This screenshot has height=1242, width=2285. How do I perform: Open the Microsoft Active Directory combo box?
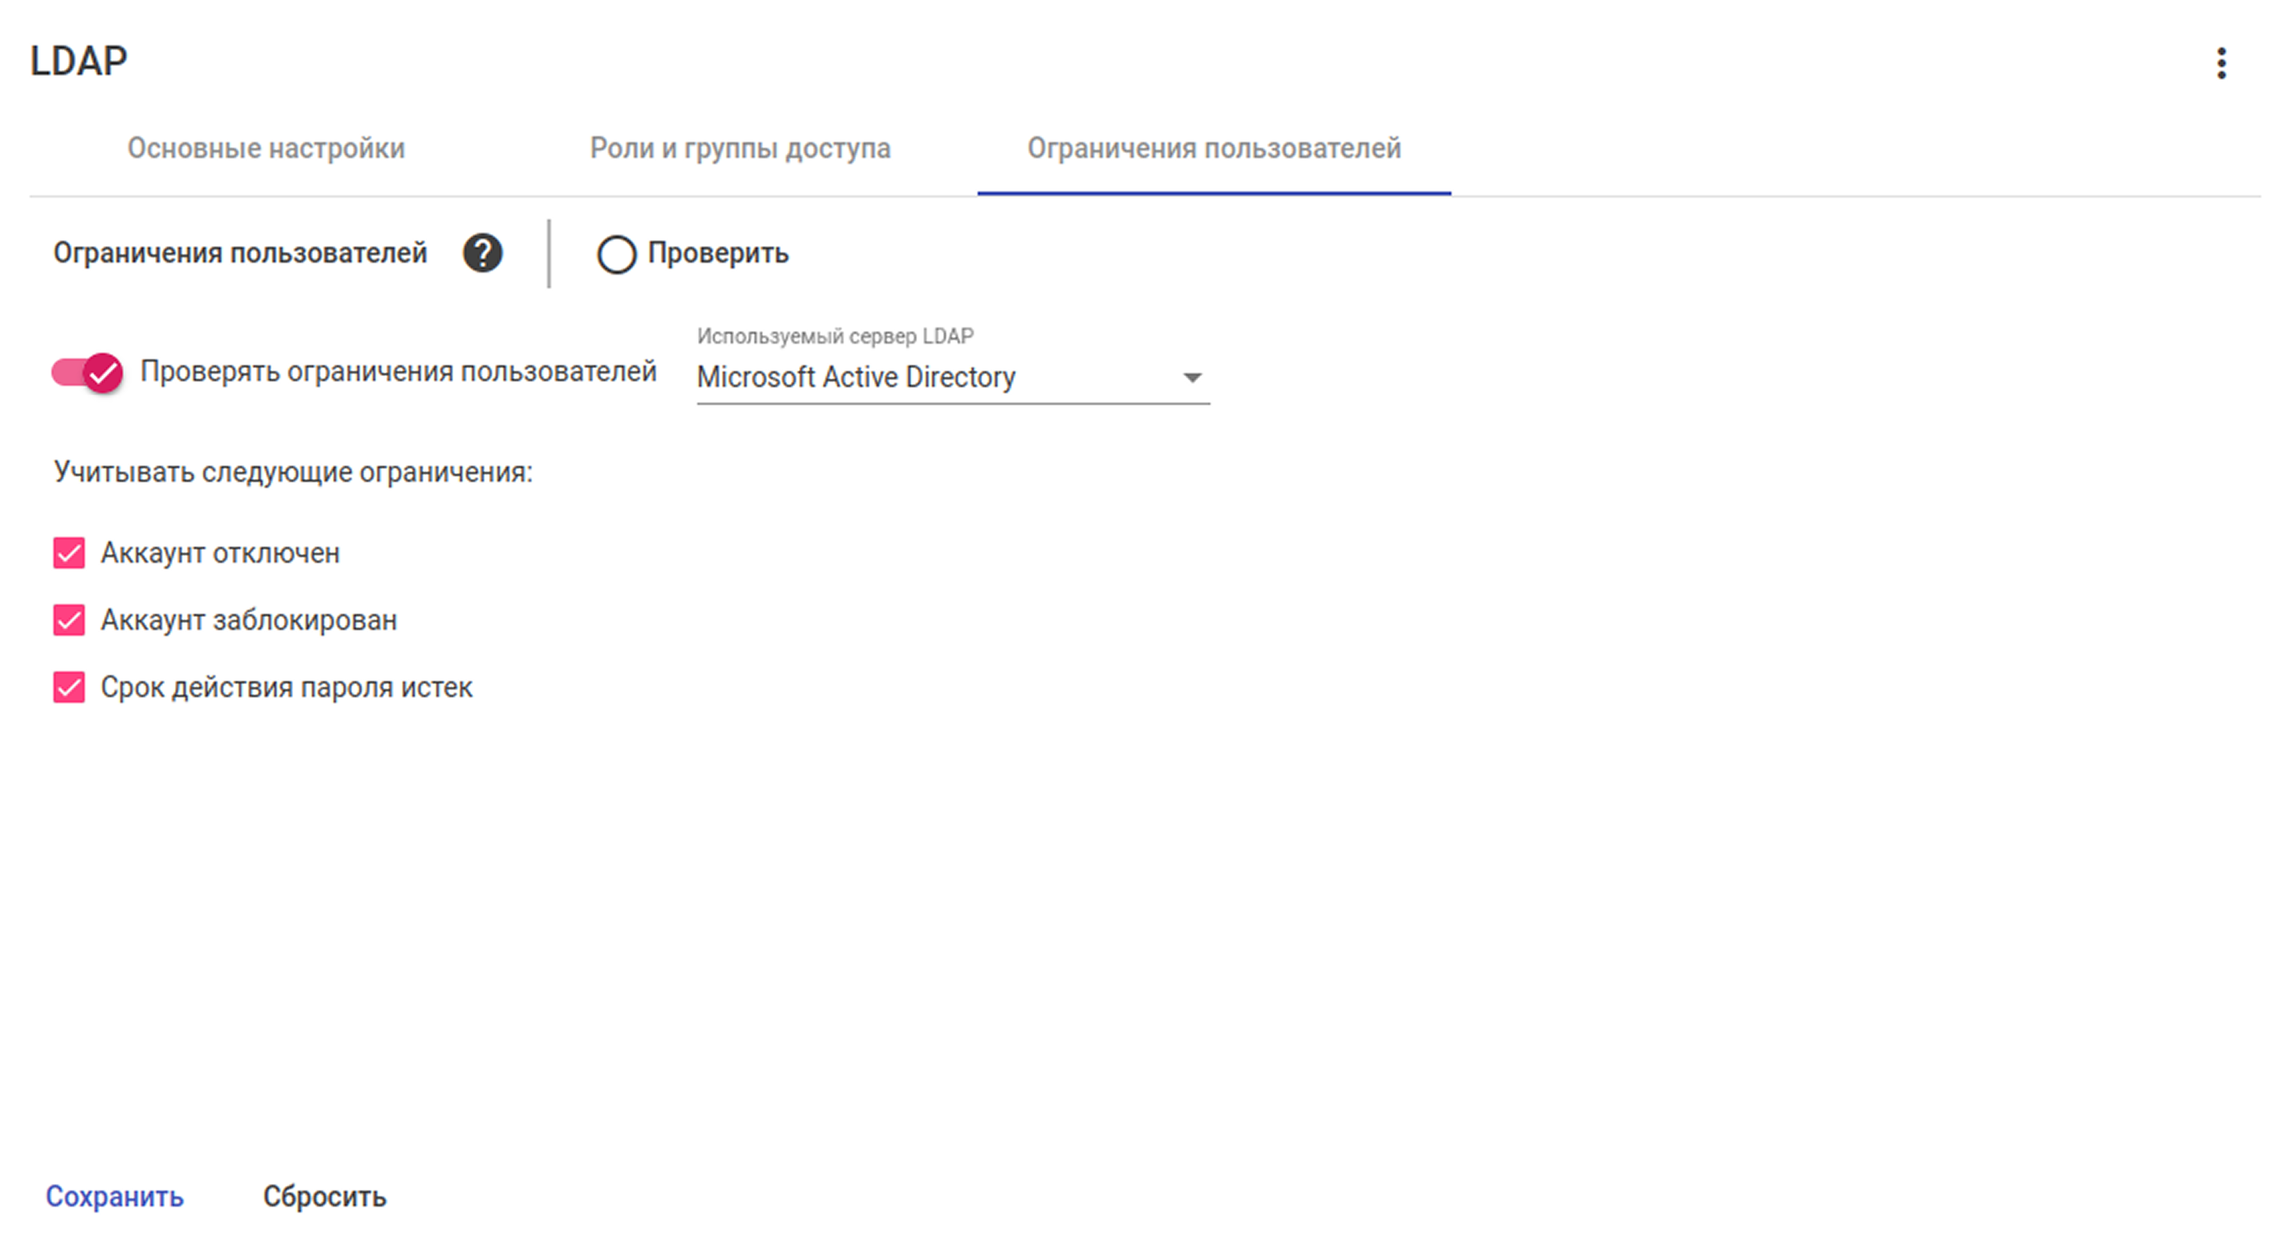(x=953, y=378)
